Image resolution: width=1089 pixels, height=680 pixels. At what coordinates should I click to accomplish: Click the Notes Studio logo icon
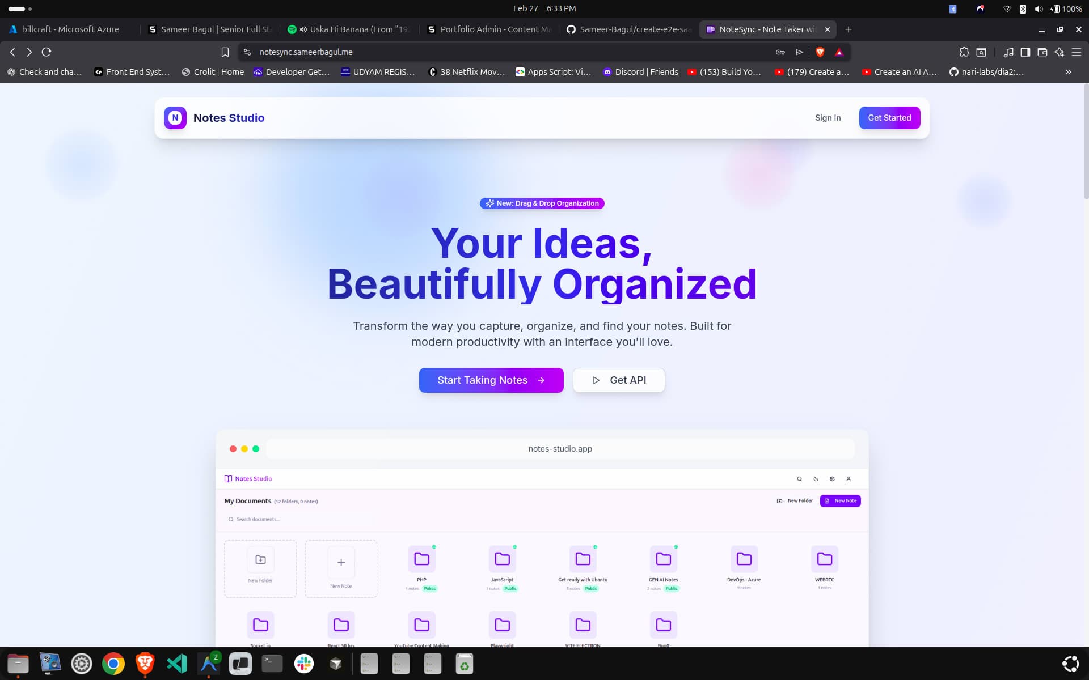pyautogui.click(x=175, y=118)
